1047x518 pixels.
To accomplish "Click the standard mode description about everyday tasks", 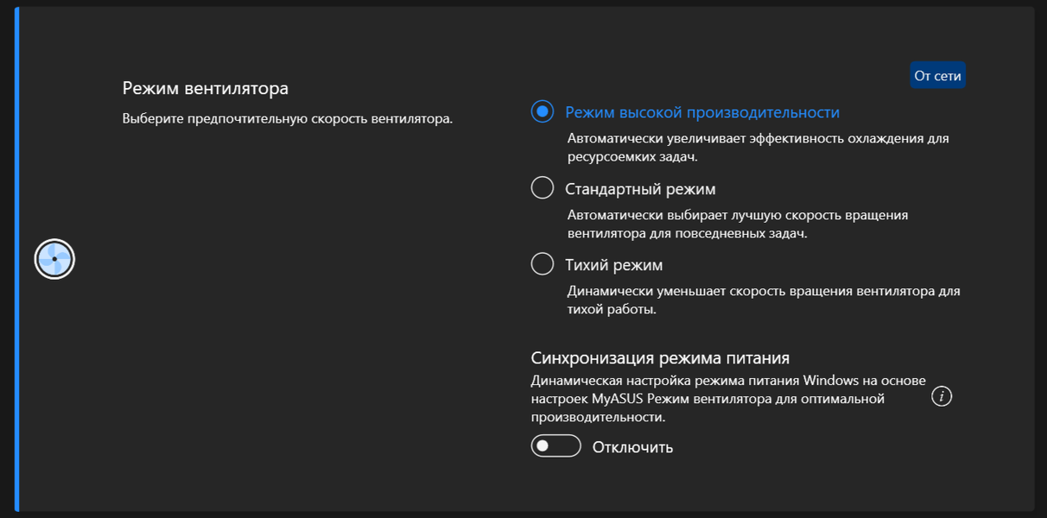I will click(x=738, y=224).
